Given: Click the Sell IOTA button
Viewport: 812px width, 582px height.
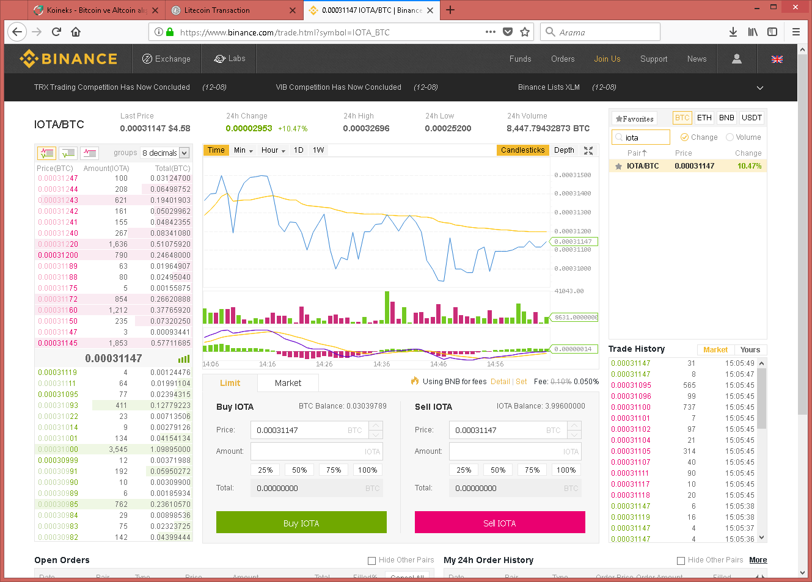Looking at the screenshot, I should coord(500,523).
